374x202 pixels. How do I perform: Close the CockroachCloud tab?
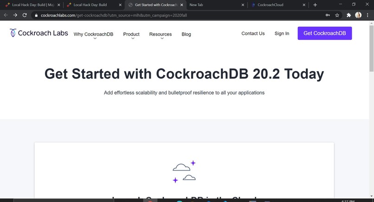tap(304, 5)
